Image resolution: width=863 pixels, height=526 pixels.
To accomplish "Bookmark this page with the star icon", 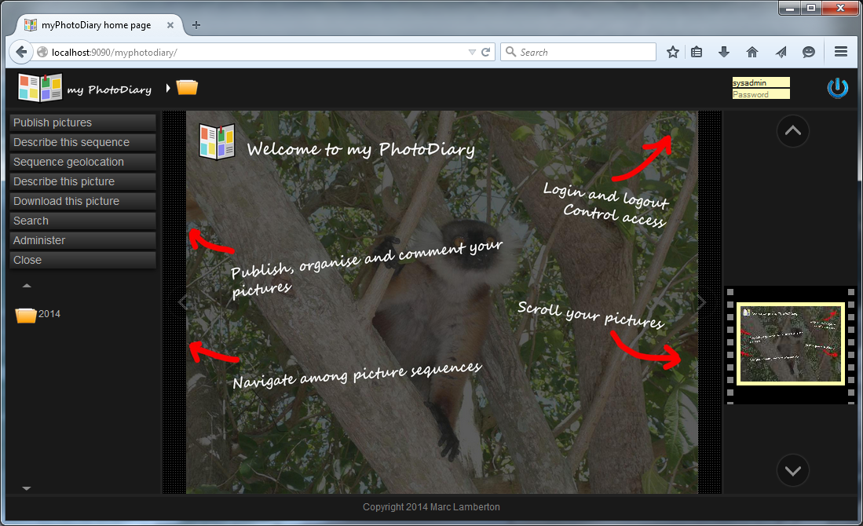I will (x=673, y=53).
